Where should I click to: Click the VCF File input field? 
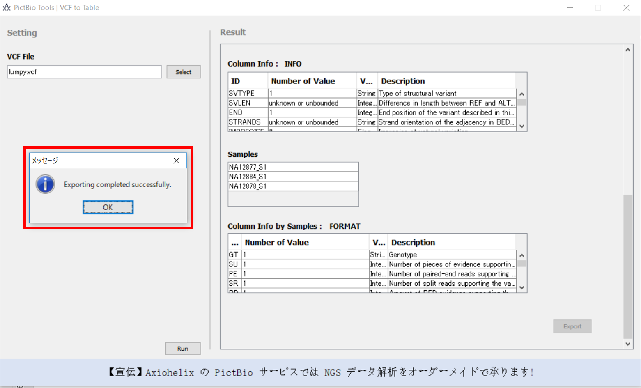84,72
